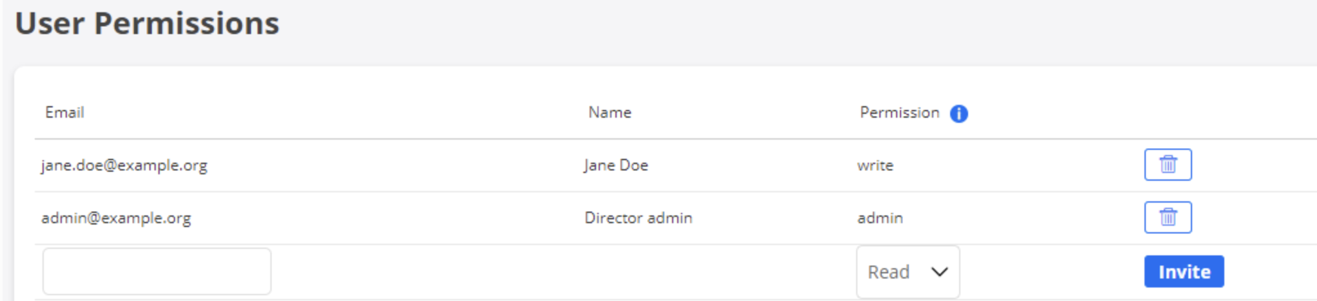Delete jane.doe@example.org user with trash icon
Screen dimensions: 1317x301
pyautogui.click(x=1168, y=165)
